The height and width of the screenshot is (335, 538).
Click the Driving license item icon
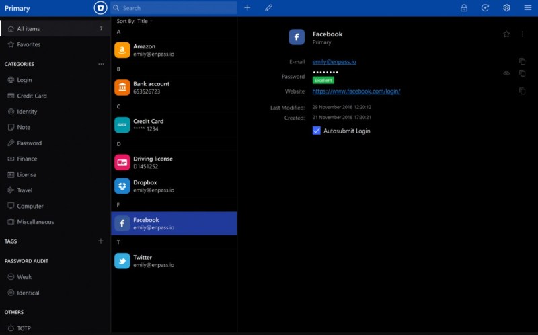click(122, 162)
